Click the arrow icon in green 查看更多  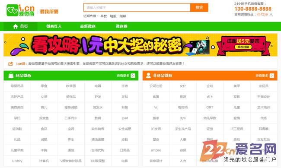point(133,76)
